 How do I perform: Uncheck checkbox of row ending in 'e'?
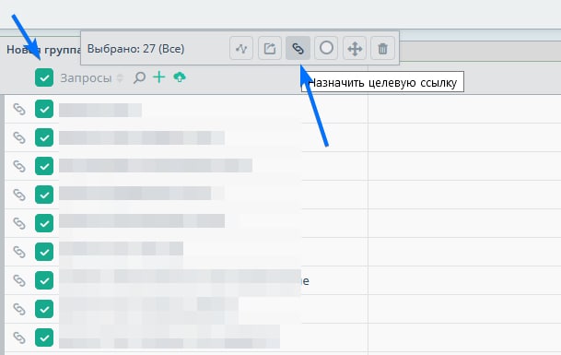click(x=44, y=280)
